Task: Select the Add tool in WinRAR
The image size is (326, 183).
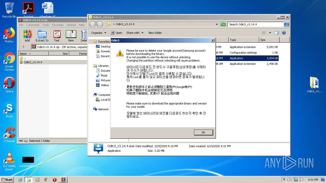Action: pos(27,36)
